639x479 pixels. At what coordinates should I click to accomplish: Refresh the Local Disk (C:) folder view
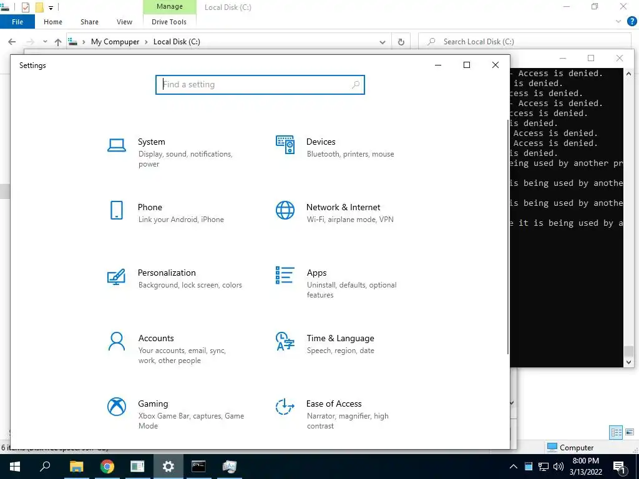pos(401,42)
